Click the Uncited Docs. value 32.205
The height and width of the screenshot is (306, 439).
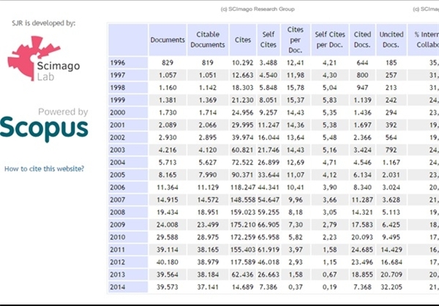(391, 287)
